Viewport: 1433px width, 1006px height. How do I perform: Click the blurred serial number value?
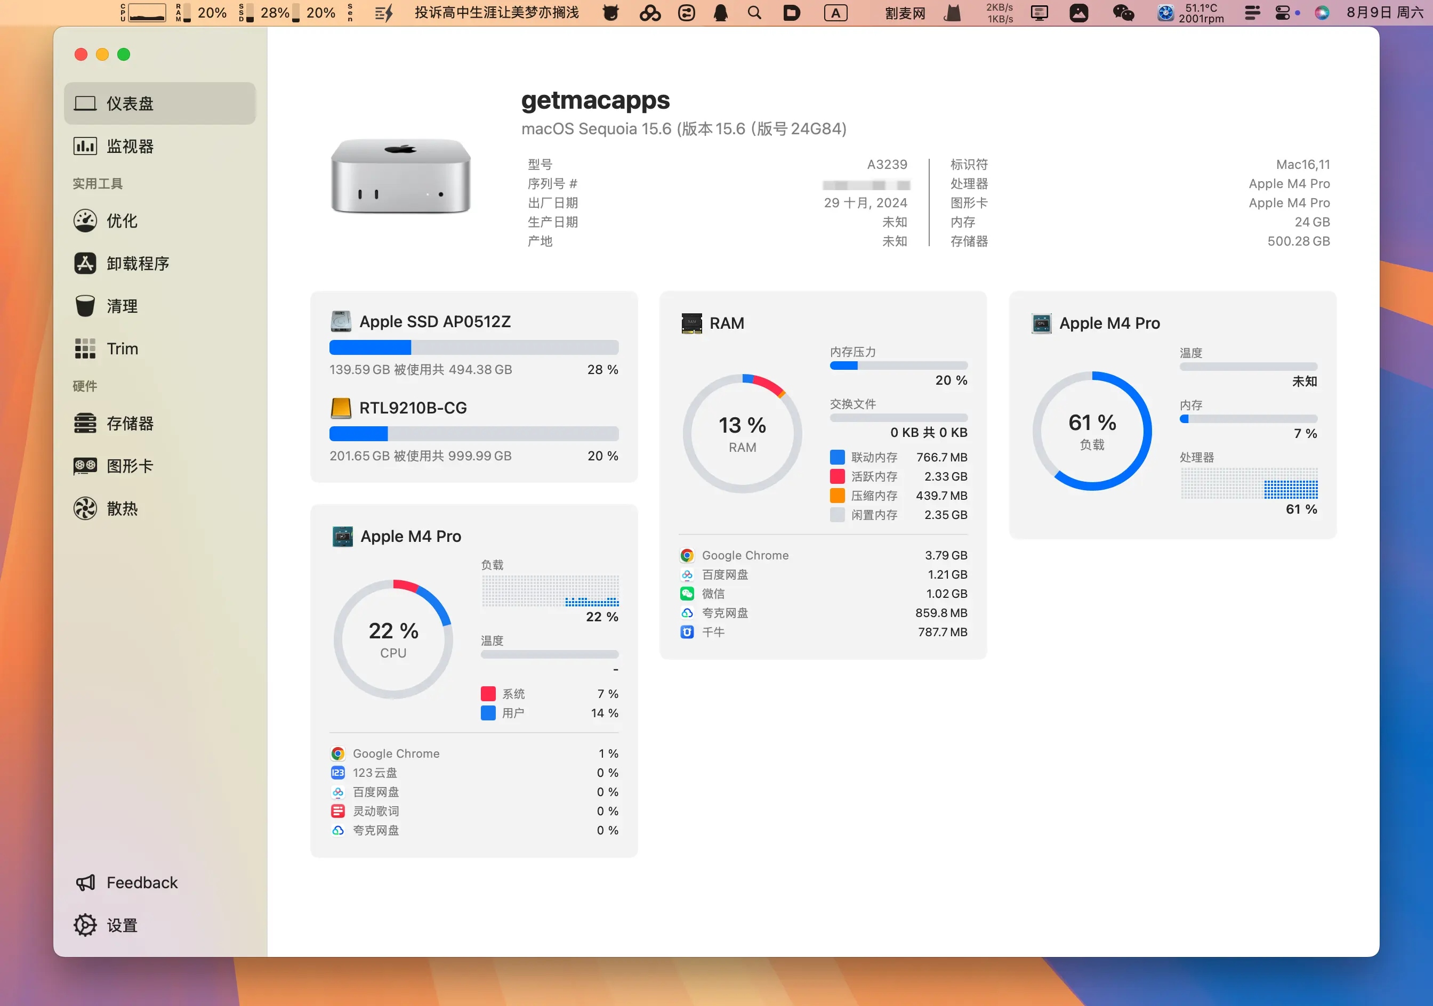tap(866, 185)
